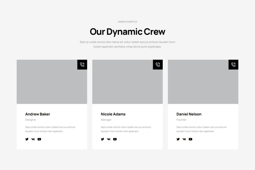The width and height of the screenshot is (255, 170).
Task: Click the Our Dynamic Crew heading
Action: tap(127, 32)
